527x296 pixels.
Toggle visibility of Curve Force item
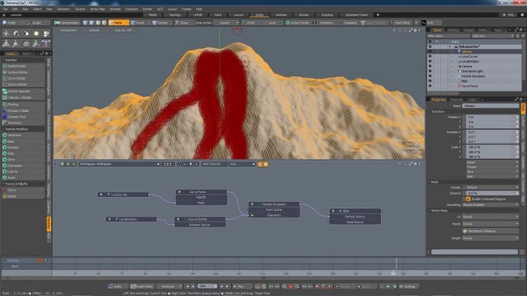430,86
